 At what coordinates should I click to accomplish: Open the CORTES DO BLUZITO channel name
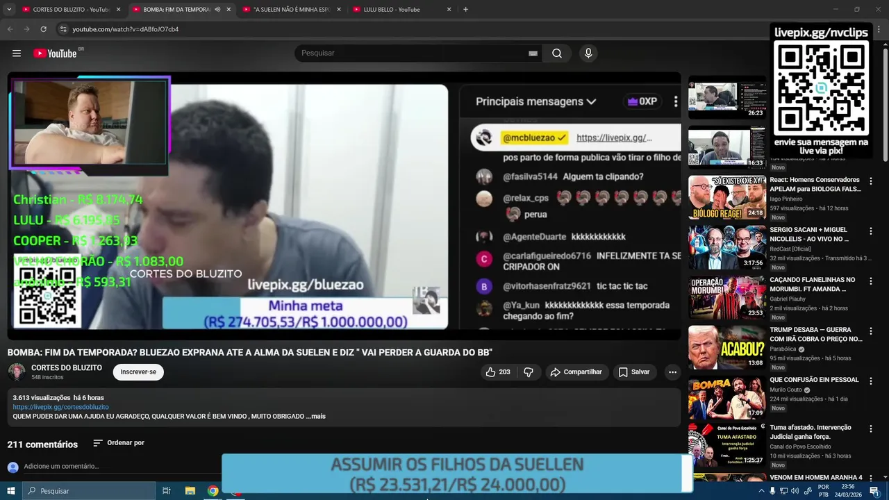point(67,368)
